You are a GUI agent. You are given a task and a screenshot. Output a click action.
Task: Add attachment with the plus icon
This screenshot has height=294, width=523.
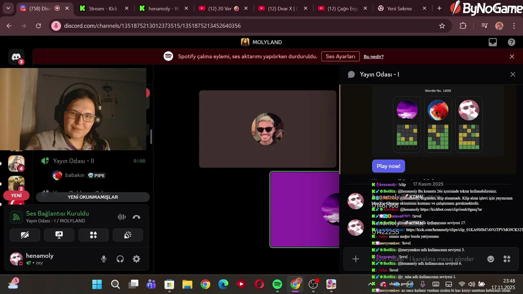pos(355,259)
